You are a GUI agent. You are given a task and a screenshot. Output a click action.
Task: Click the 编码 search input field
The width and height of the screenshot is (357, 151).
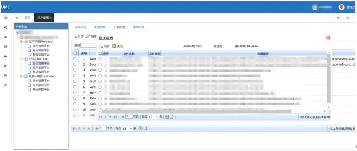89,45
